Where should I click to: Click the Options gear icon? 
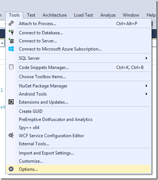pyautogui.click(x=11, y=169)
